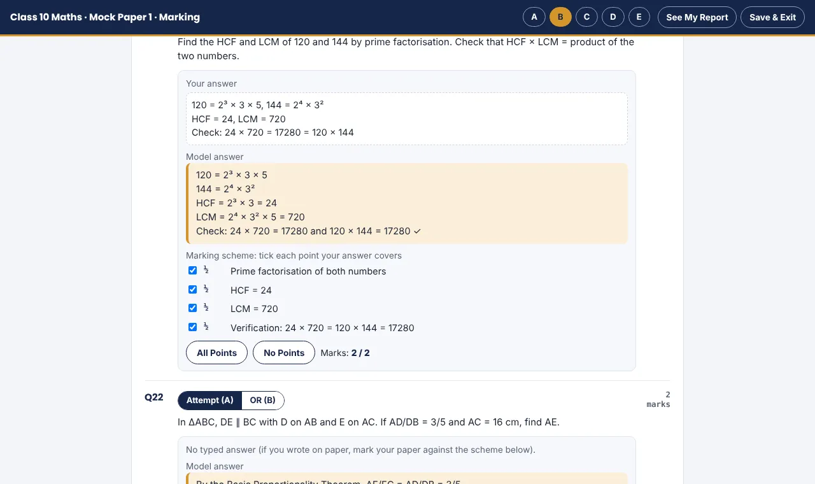
Task: Open section E
Action: coord(639,17)
